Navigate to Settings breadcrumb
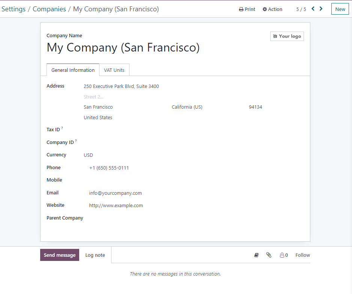This screenshot has width=352, height=294. 14,9
